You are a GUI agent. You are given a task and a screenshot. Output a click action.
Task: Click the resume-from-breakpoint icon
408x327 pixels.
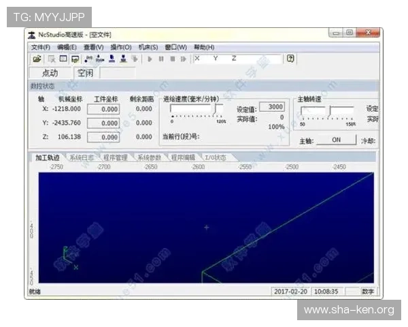coord(184,59)
